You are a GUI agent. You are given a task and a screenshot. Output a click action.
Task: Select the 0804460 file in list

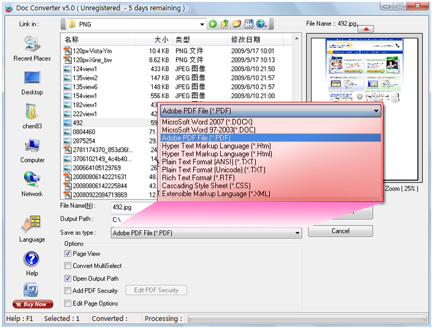(x=84, y=132)
